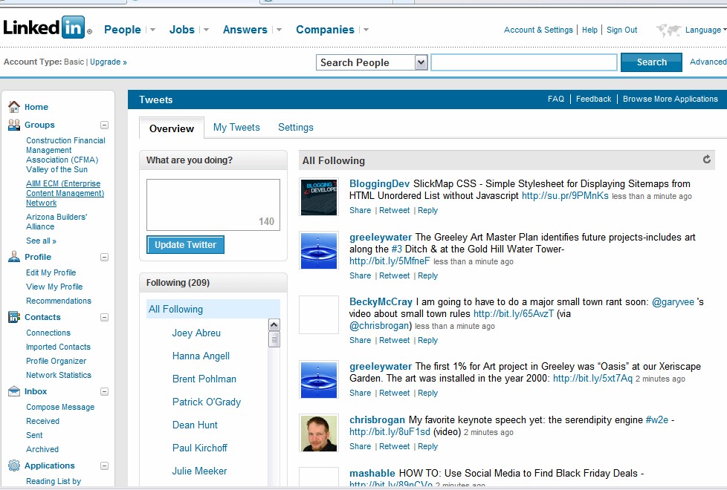This screenshot has width=727, height=490.
Task: Open the Tweets FAQ link
Action: point(556,99)
